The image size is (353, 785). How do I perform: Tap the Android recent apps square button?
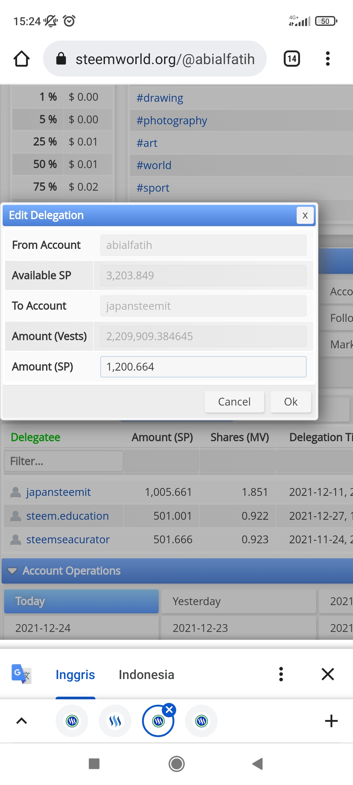point(94,764)
